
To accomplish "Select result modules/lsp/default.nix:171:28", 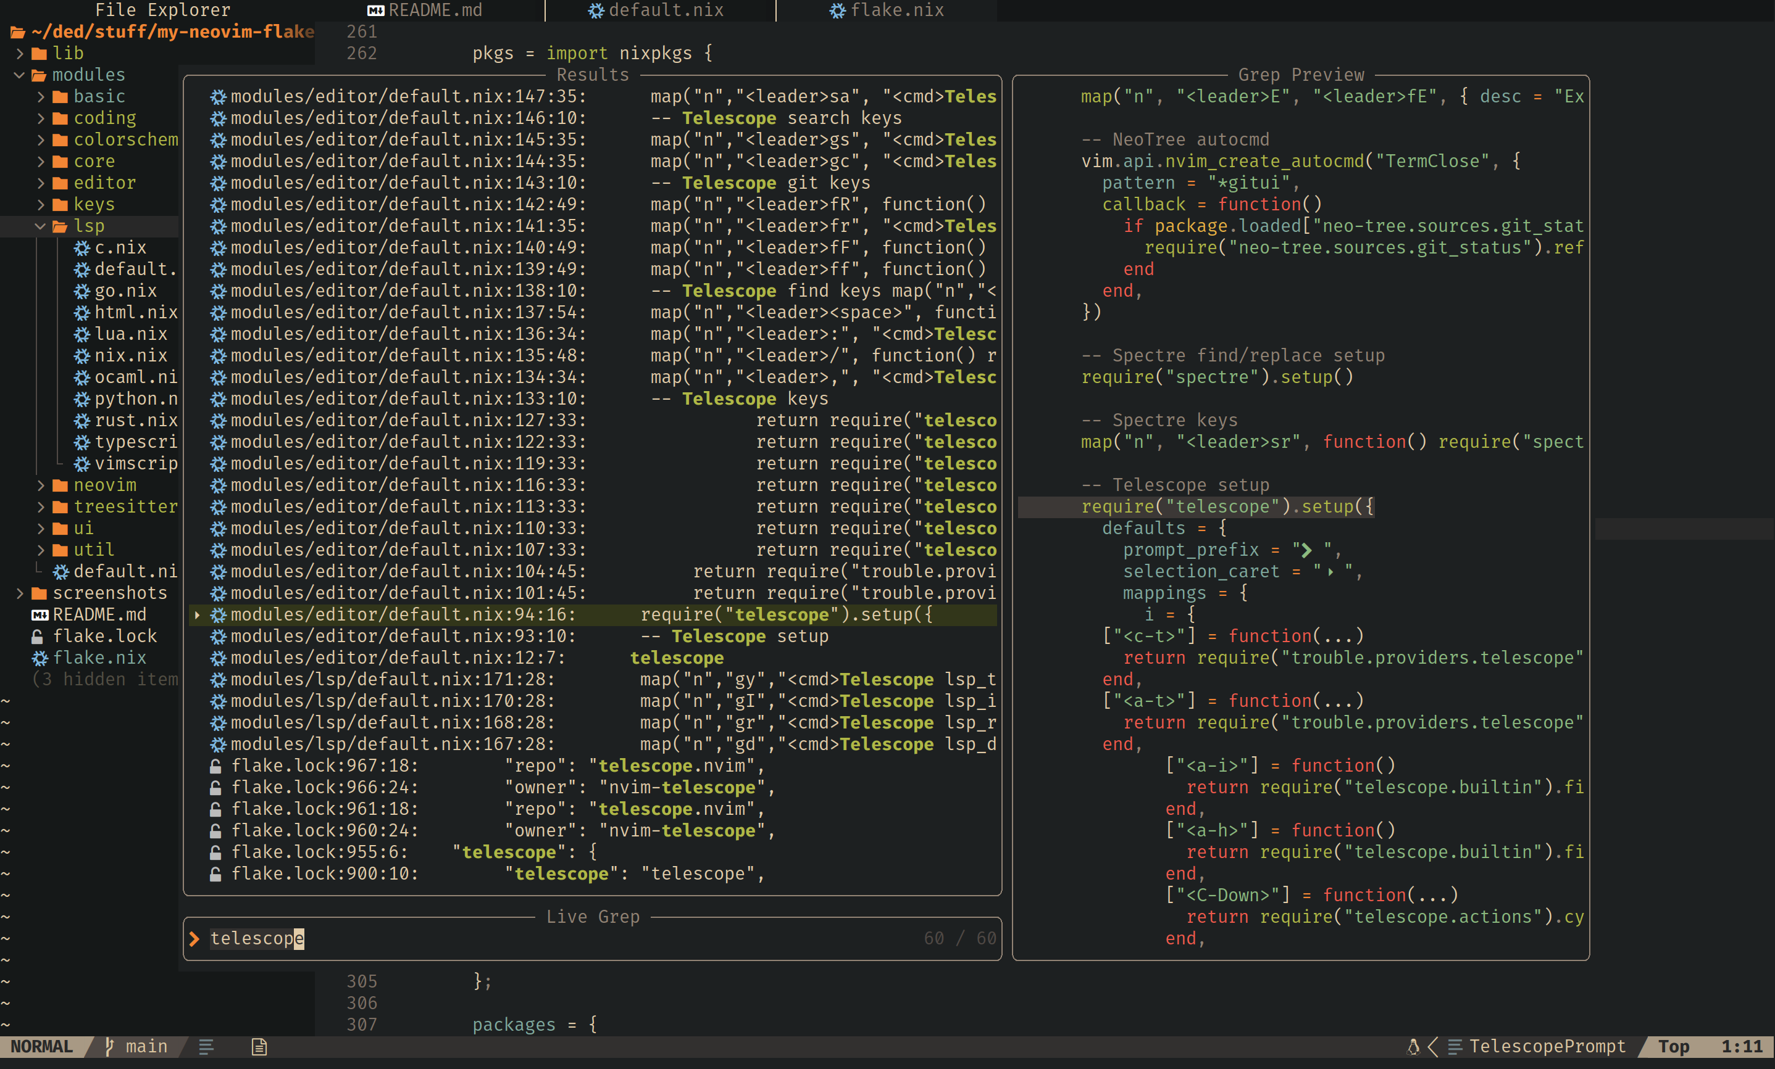I will pos(393,680).
